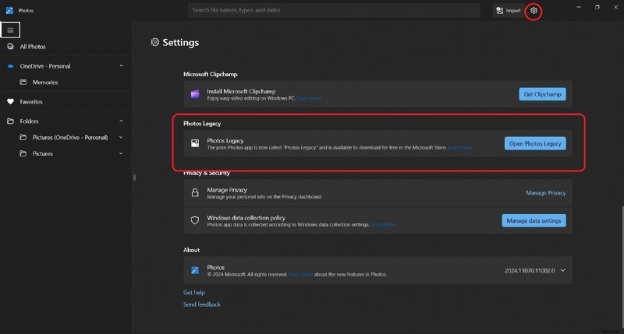Click the OneDrive cloud icon
The image size is (624, 334).
click(x=10, y=66)
